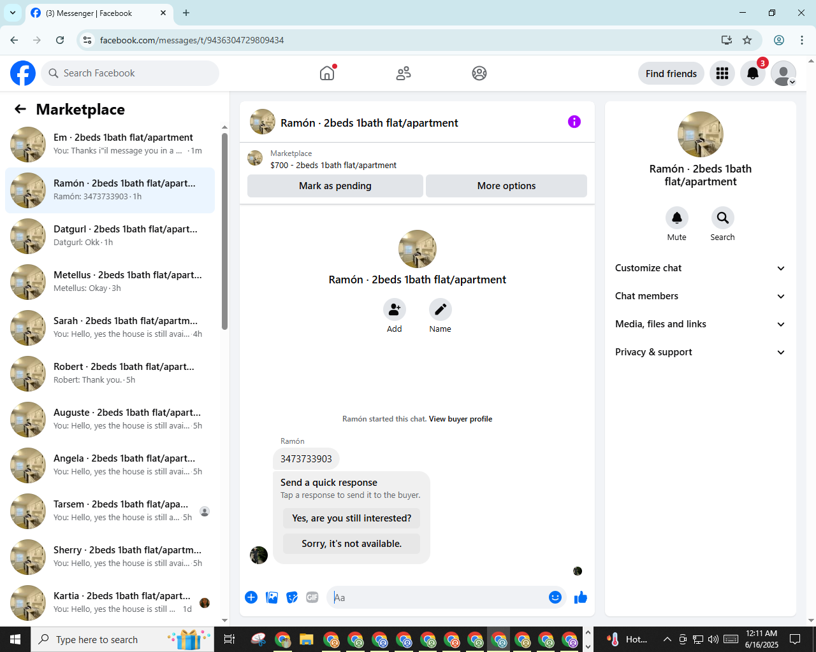Edit chat name with pencil icon
The height and width of the screenshot is (652, 816).
point(441,309)
